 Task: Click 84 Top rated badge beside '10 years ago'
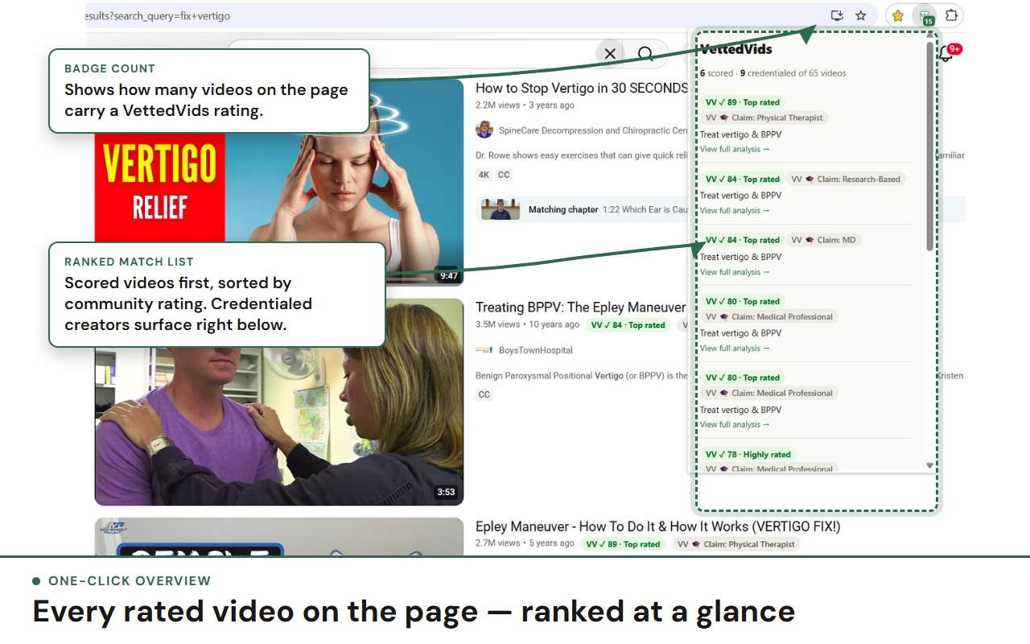[628, 325]
